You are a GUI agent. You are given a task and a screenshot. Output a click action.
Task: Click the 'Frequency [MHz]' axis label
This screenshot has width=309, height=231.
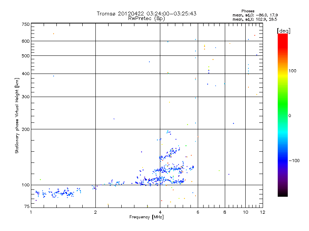146,217
